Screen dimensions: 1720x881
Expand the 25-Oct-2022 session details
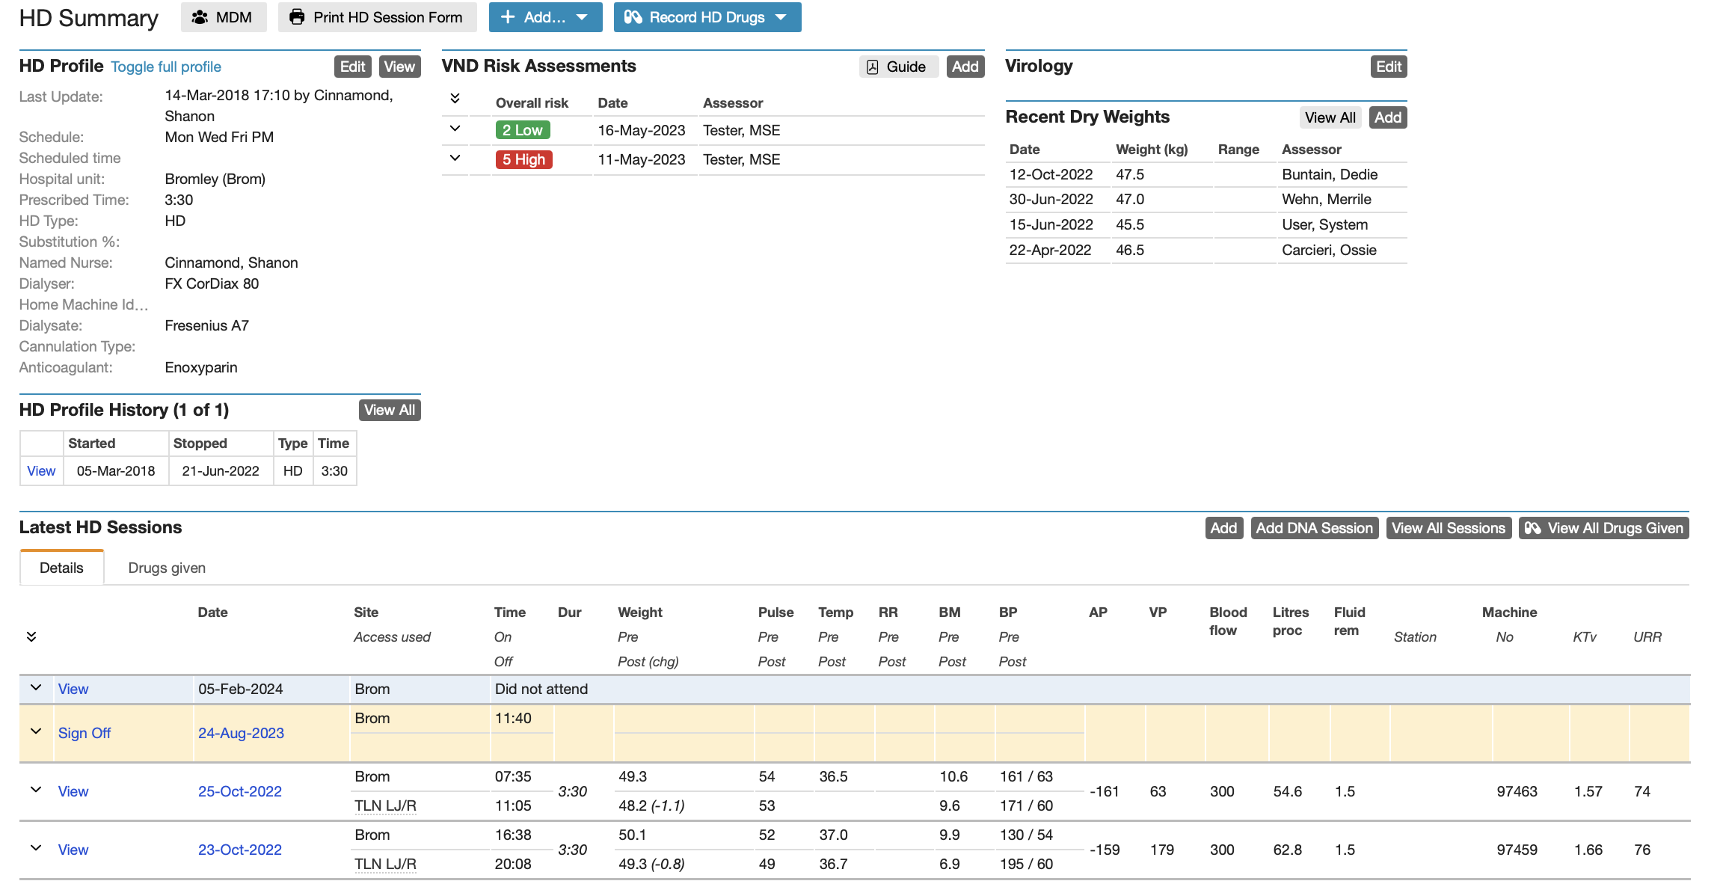35,791
